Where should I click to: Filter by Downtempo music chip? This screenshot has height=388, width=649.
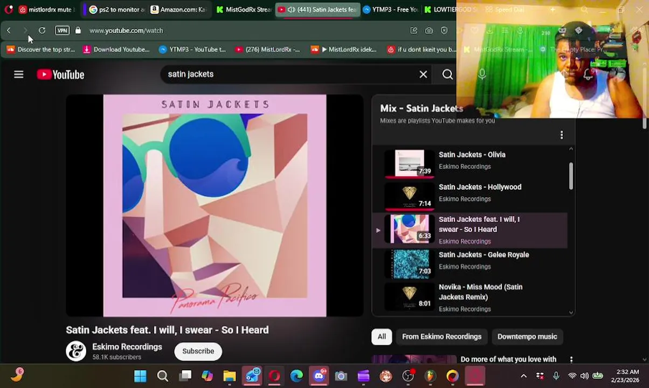click(x=527, y=337)
